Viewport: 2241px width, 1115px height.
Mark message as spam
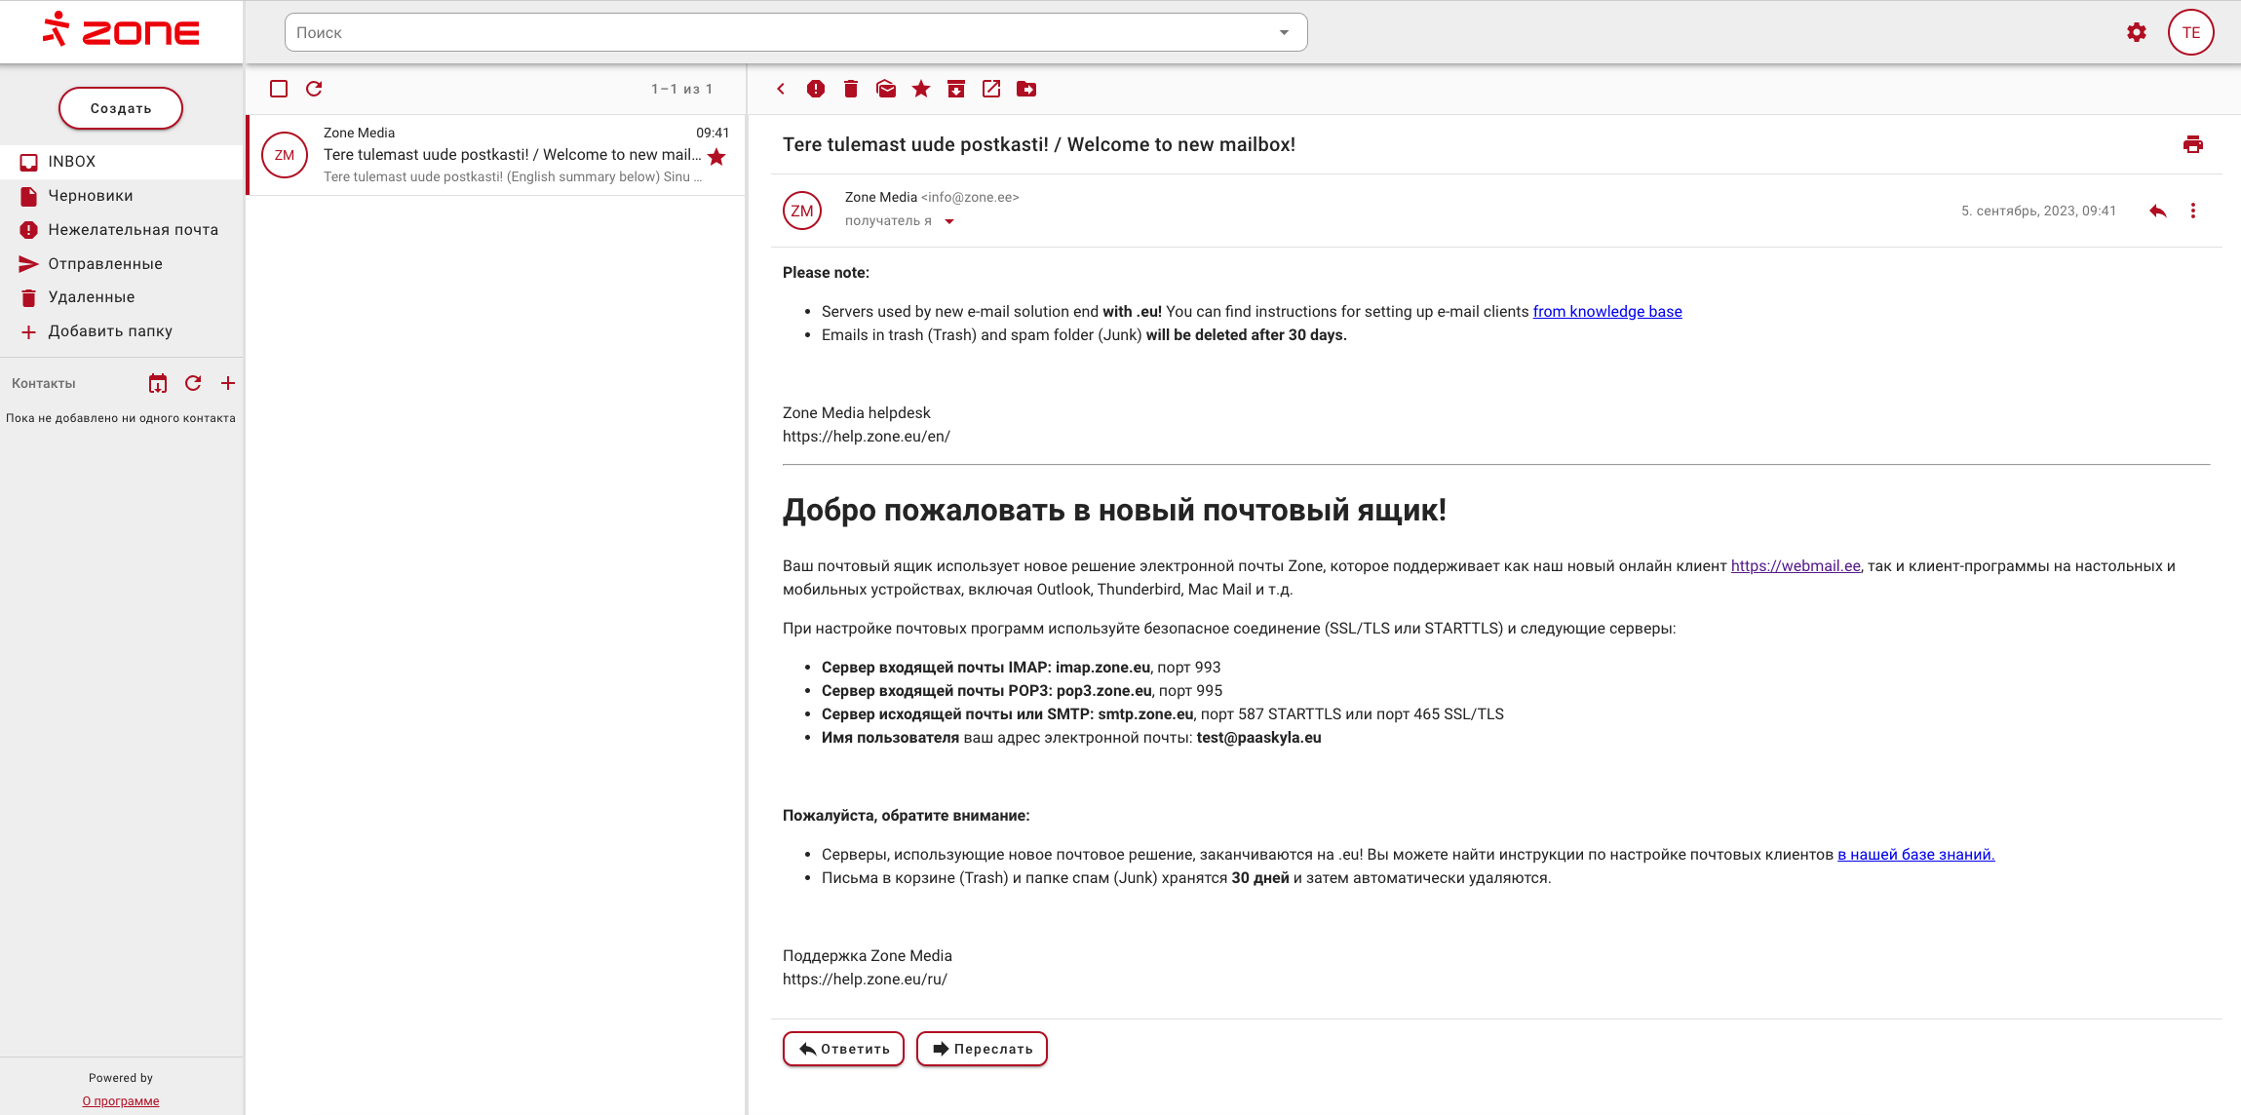coord(816,89)
